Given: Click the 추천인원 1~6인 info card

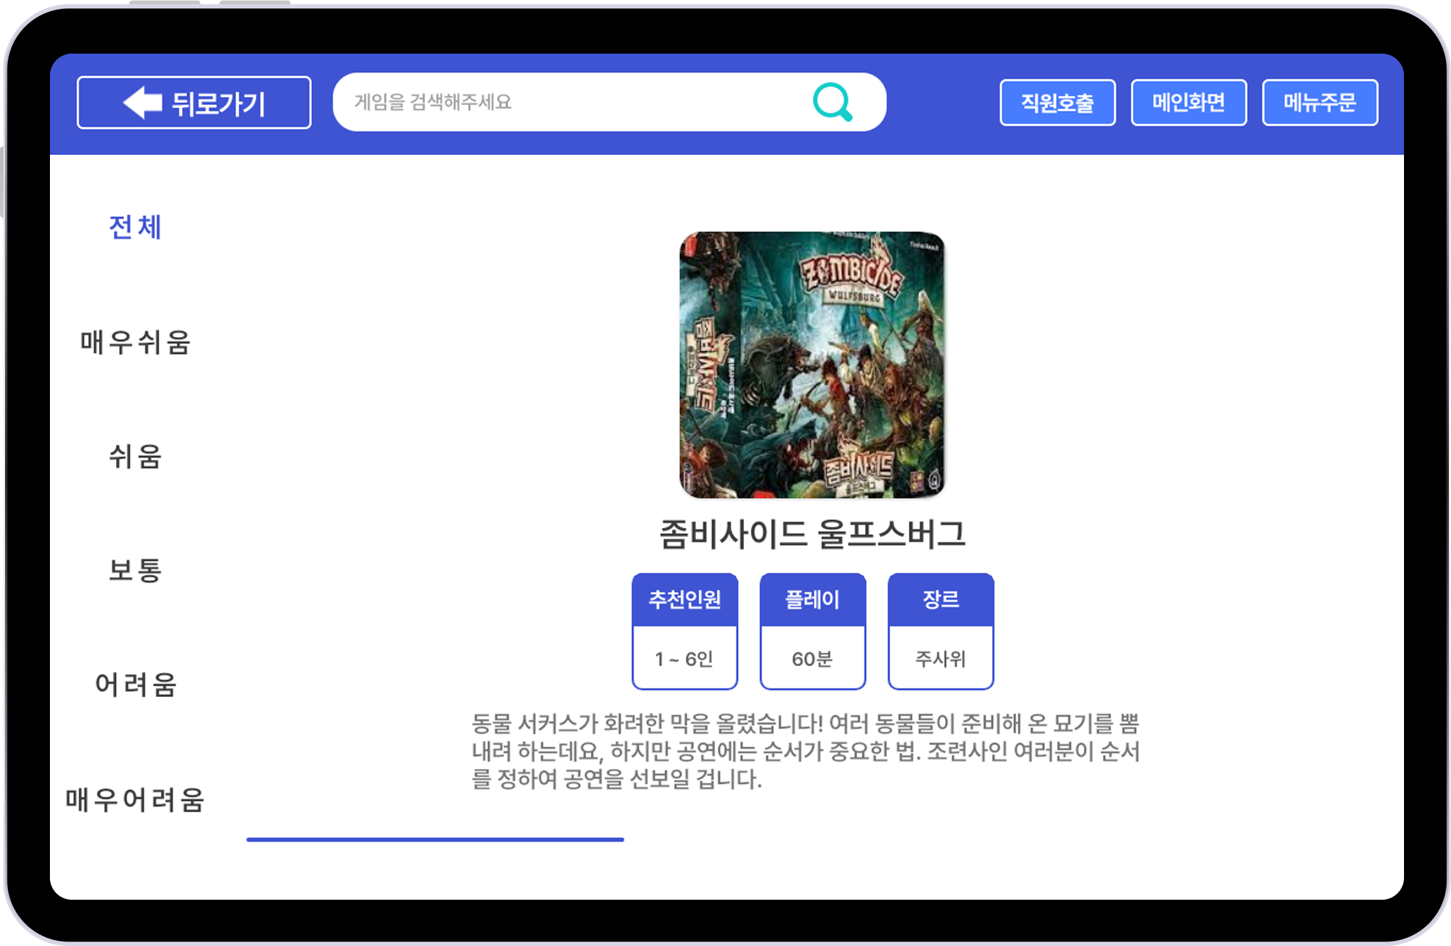Looking at the screenshot, I should point(684,631).
